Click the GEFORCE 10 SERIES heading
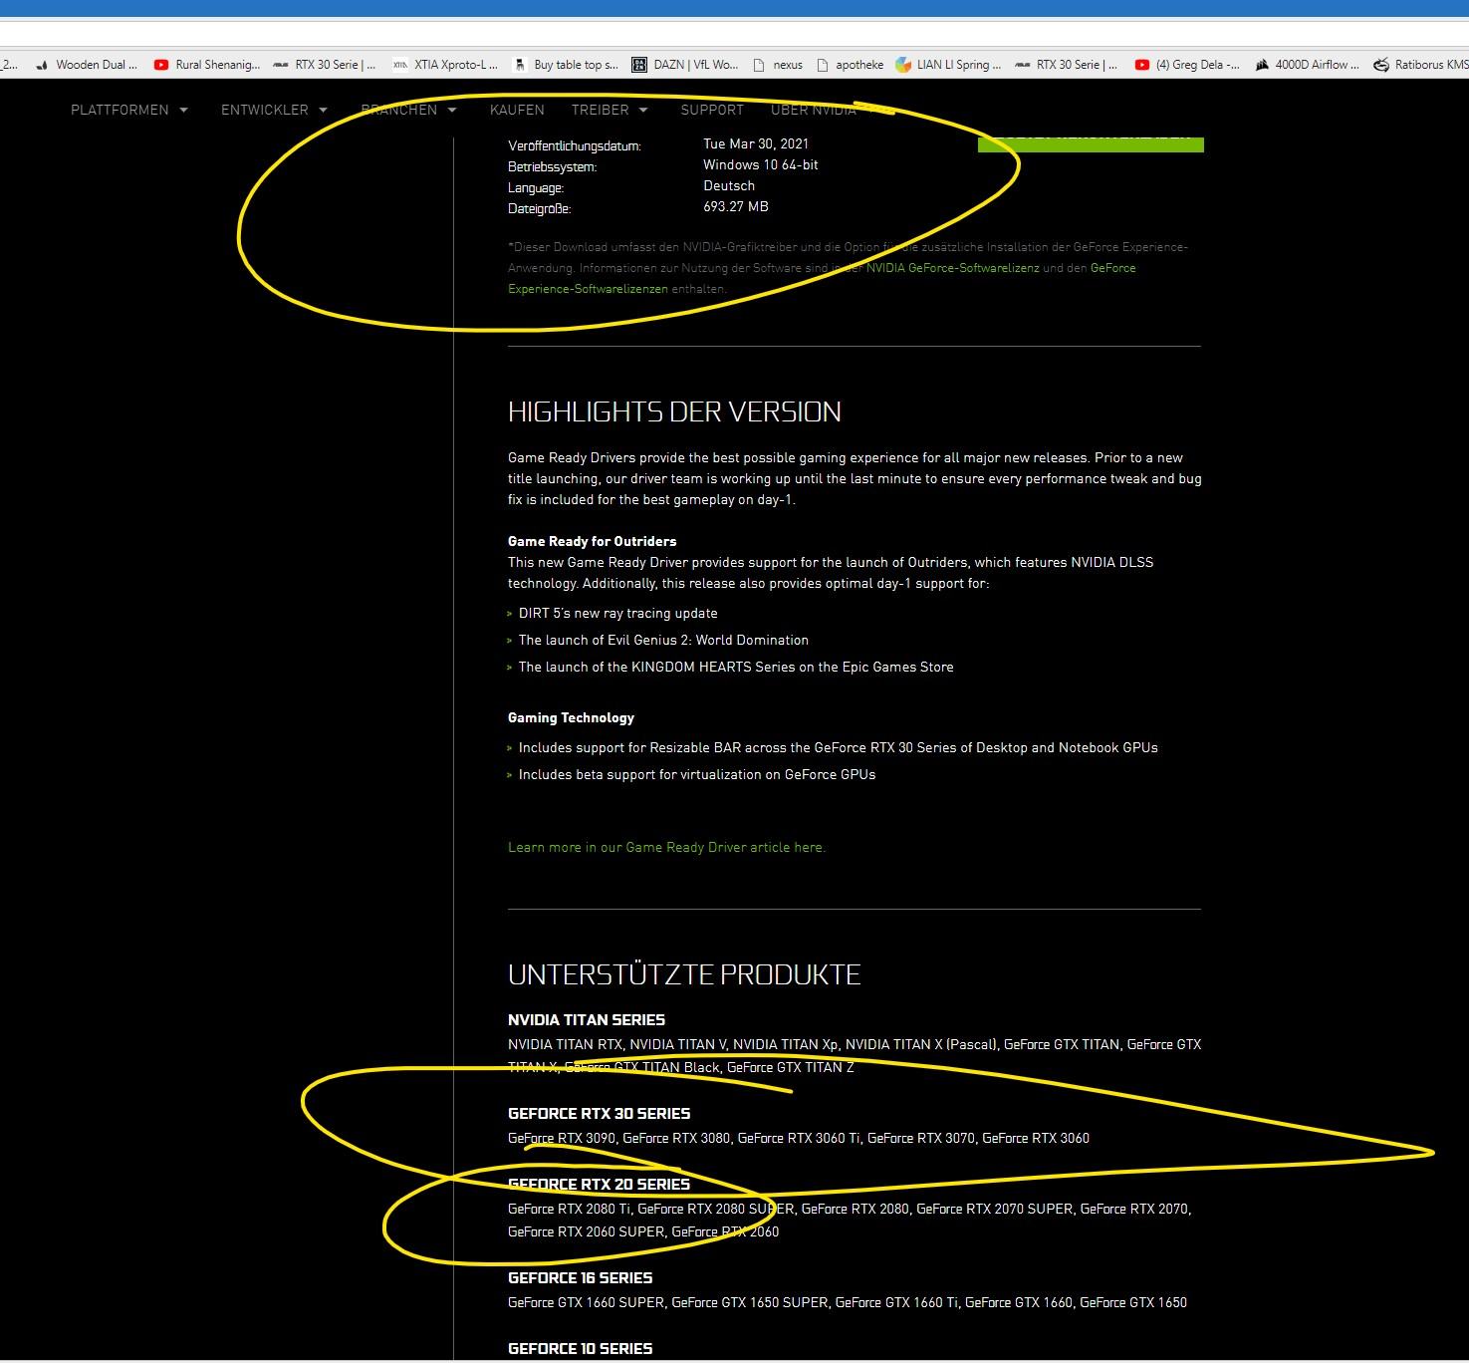Image resolution: width=1469 pixels, height=1363 pixels. coord(580,1348)
